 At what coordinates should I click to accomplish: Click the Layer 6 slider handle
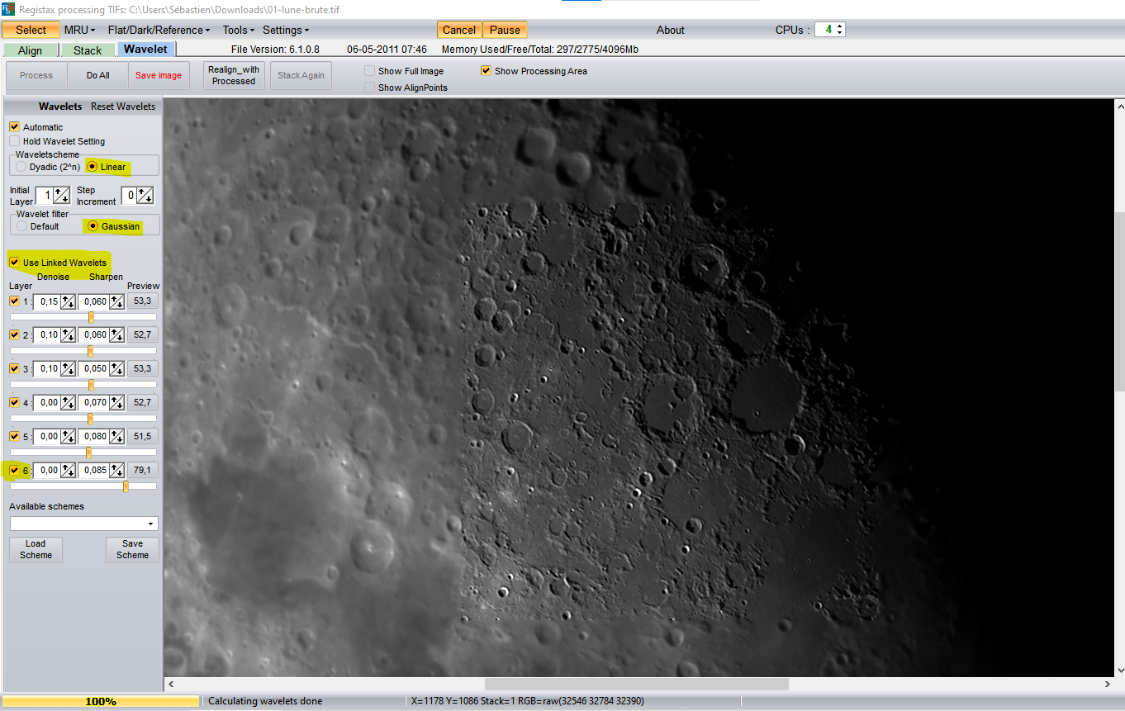click(x=126, y=486)
